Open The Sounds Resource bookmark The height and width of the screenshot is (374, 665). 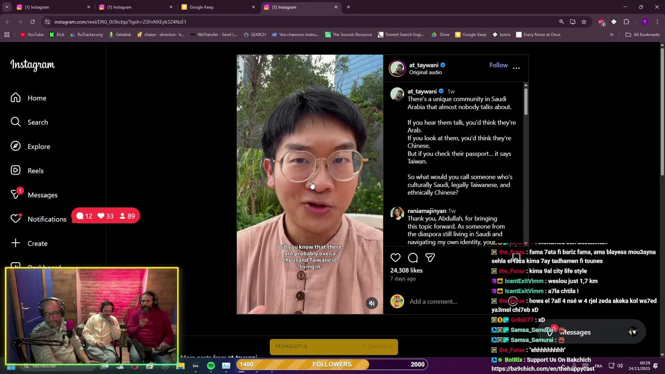[x=349, y=35]
